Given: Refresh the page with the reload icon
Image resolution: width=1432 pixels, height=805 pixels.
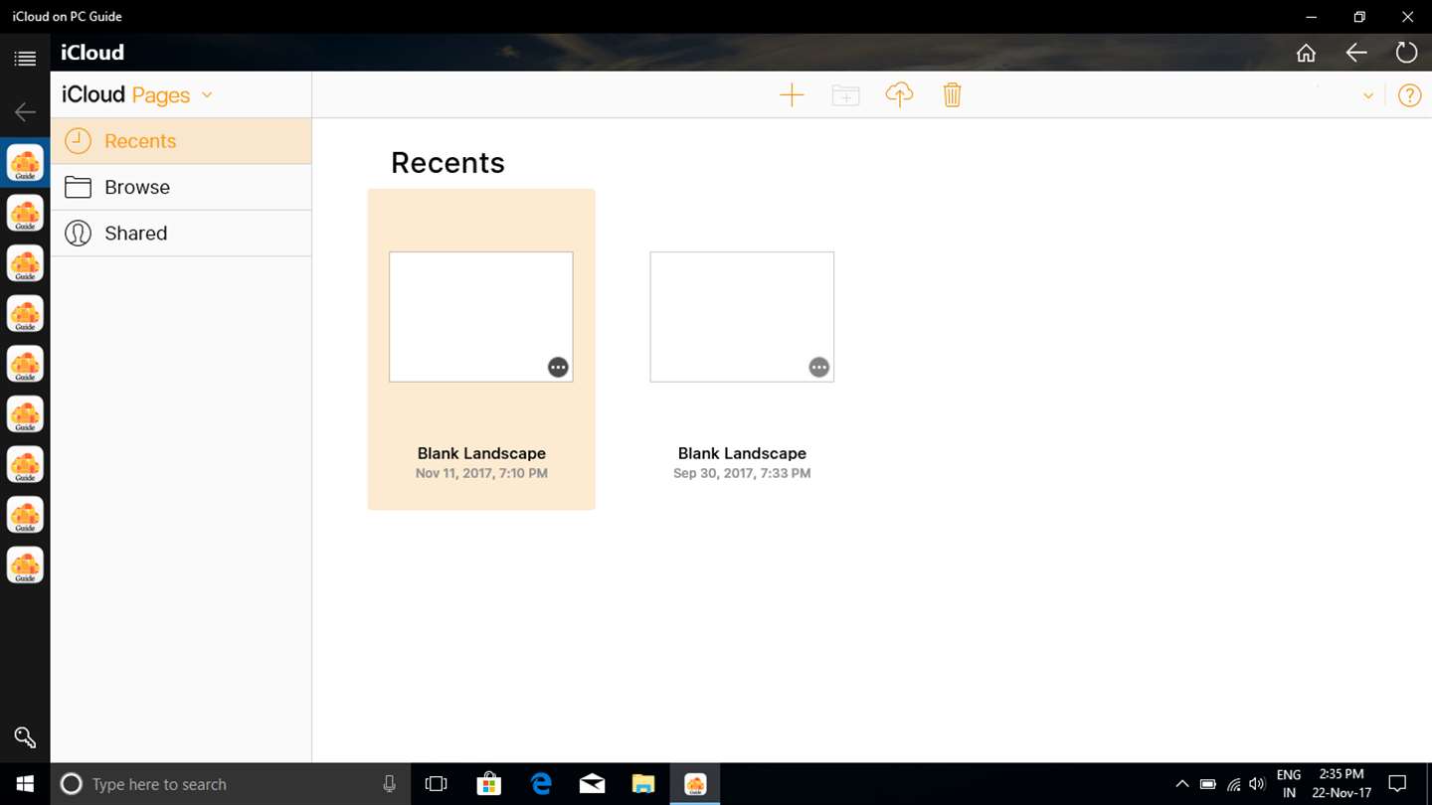Looking at the screenshot, I should [x=1406, y=53].
